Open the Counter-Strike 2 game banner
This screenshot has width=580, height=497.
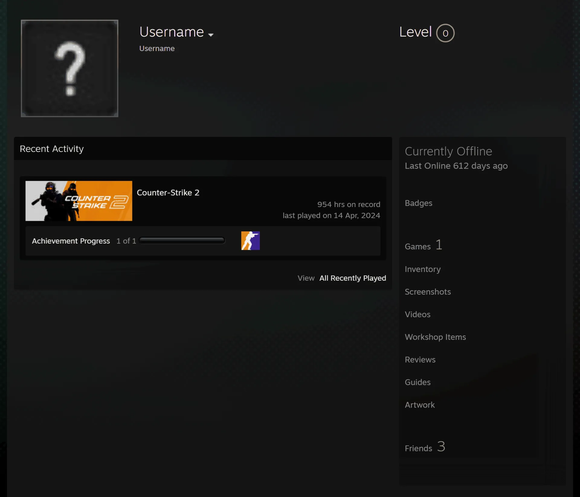point(79,201)
